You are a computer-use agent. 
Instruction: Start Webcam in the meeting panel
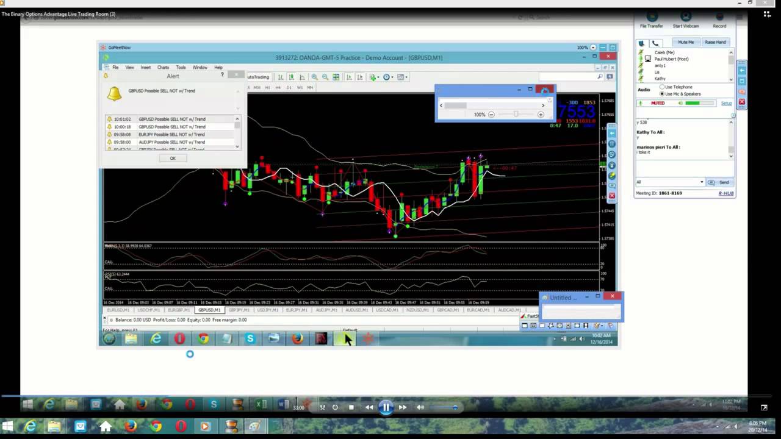(686, 20)
